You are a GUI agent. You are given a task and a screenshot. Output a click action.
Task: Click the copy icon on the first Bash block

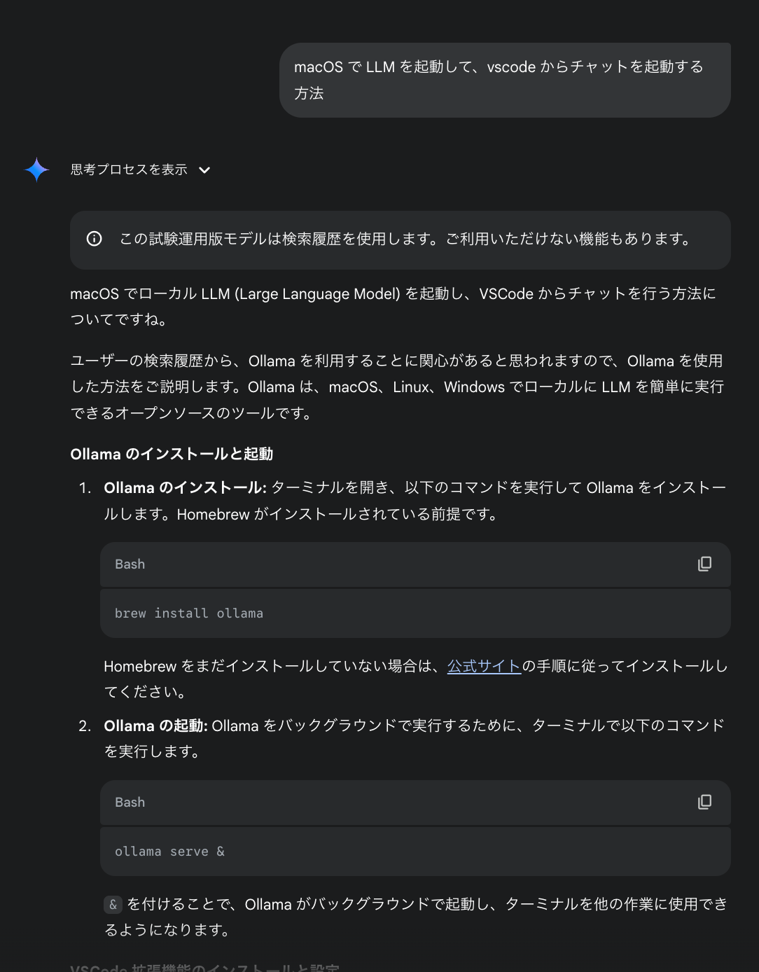705,564
